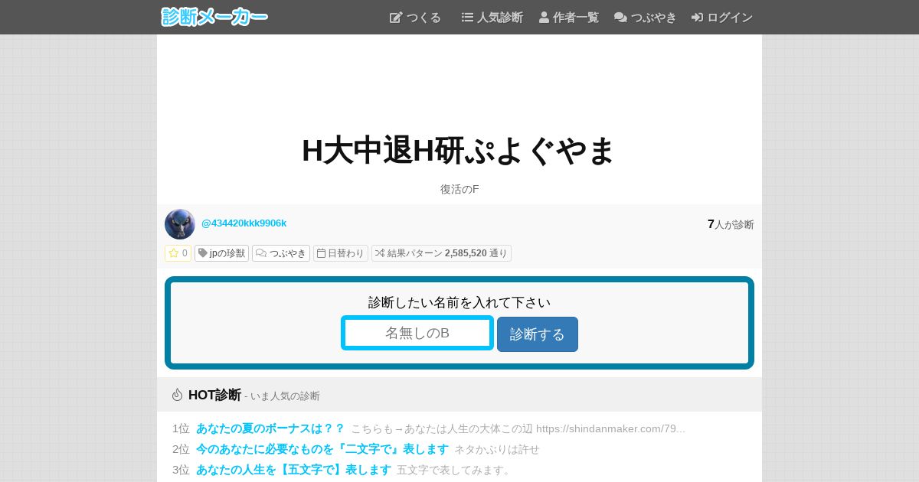The width and height of the screenshot is (919, 482).
Task: Click the 診断メーカー site logo
Action: [214, 17]
